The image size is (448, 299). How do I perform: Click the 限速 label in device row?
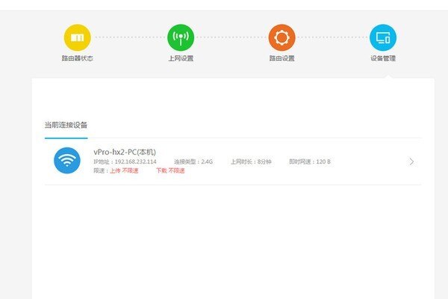(x=100, y=170)
